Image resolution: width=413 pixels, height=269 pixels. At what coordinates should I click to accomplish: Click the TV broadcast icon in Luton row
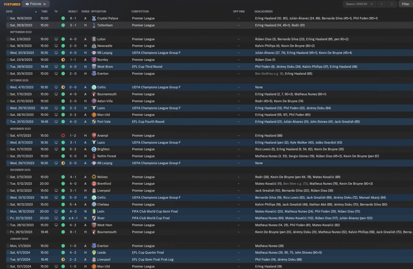[x=56, y=39]
